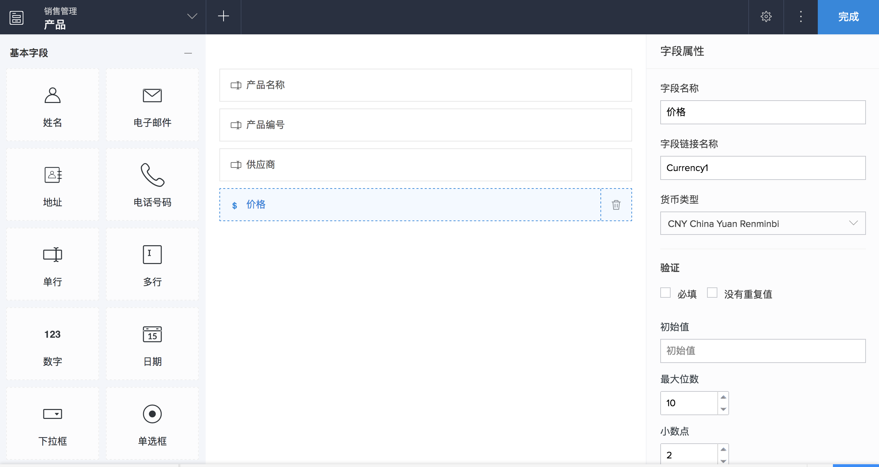Open the three-dot more options menu
Viewport: 879px width, 467px height.
click(801, 16)
